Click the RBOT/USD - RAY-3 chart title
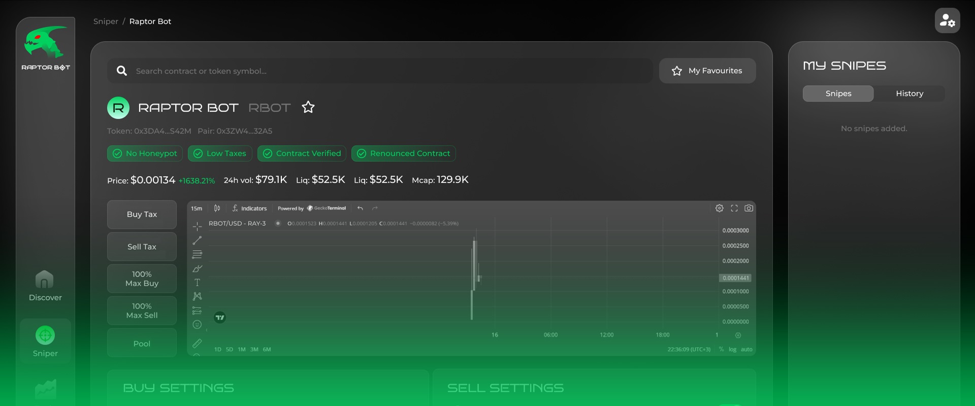 tap(237, 223)
